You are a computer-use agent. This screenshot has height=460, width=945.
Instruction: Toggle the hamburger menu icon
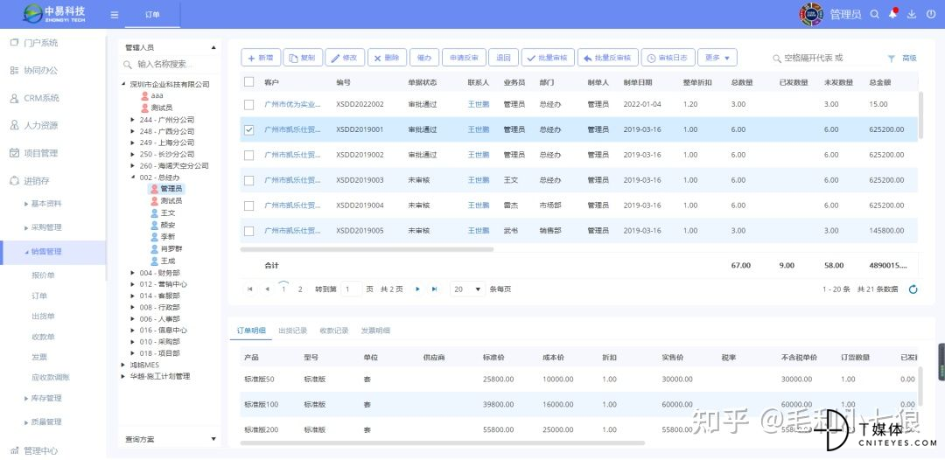115,15
